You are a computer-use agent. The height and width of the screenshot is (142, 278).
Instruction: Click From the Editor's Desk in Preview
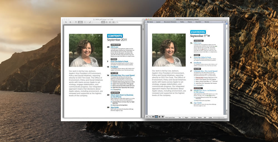coord(119,61)
